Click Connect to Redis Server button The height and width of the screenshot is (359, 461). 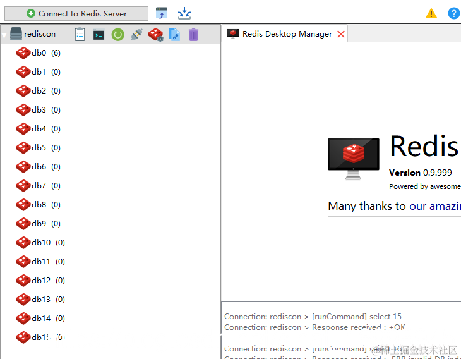(76, 13)
